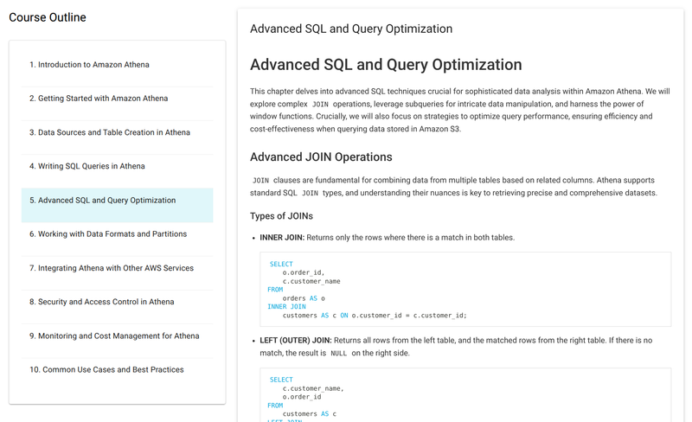Click inside the LEFT JOIN code block
This screenshot has width=692, height=422.
tap(465, 395)
